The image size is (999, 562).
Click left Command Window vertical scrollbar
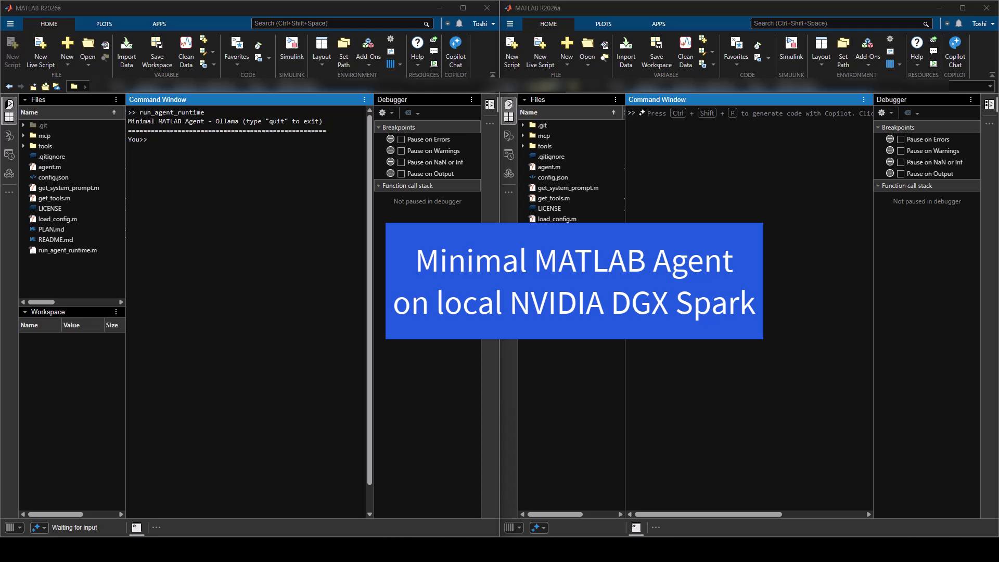369,299
